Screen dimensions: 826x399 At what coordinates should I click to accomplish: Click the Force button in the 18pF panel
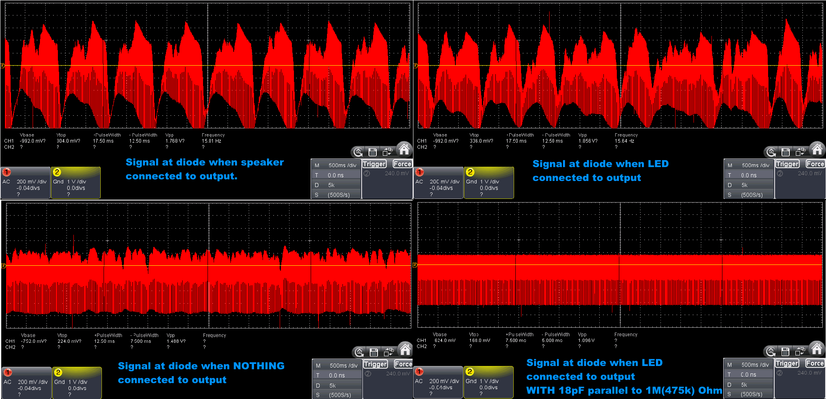tap(815, 363)
